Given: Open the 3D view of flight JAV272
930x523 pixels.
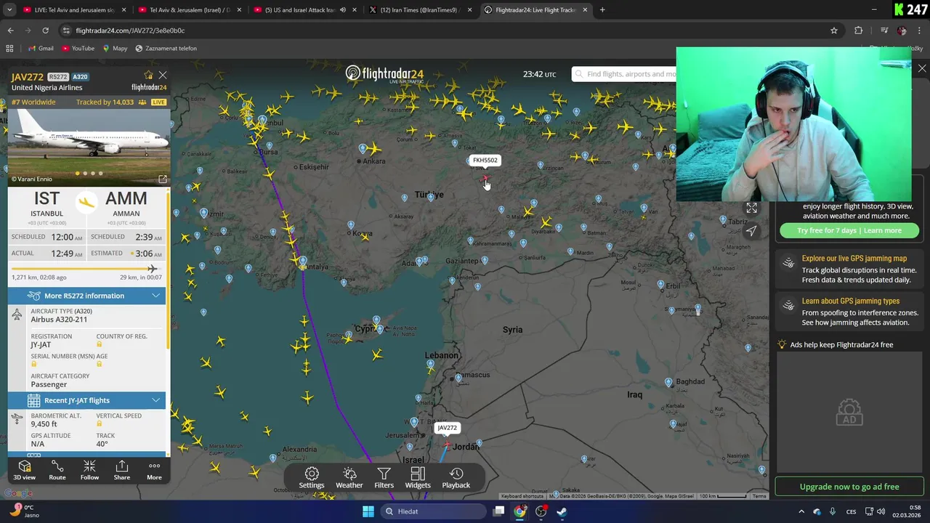Looking at the screenshot, I should coord(24,470).
